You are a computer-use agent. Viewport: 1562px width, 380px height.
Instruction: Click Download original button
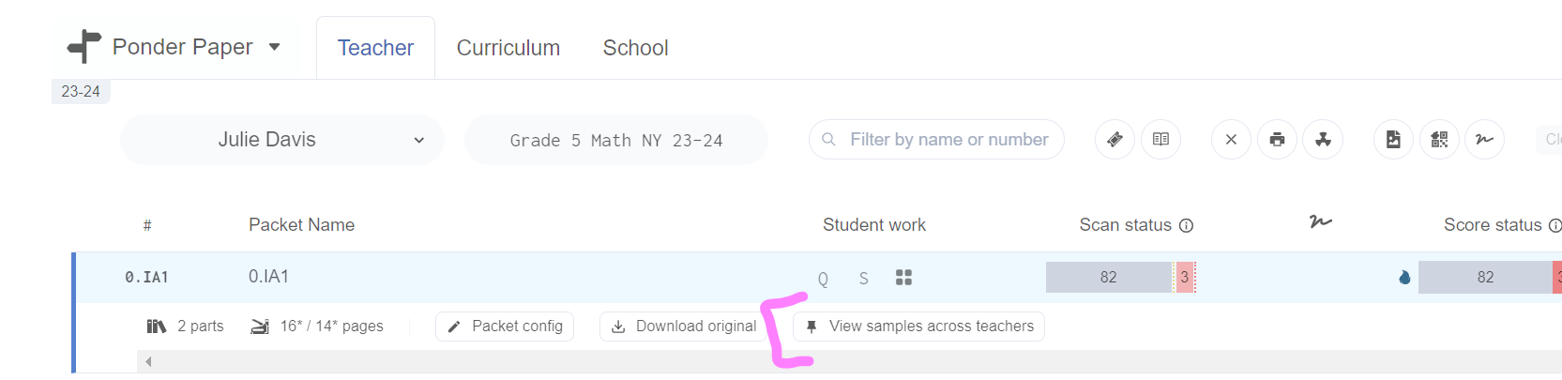click(684, 327)
